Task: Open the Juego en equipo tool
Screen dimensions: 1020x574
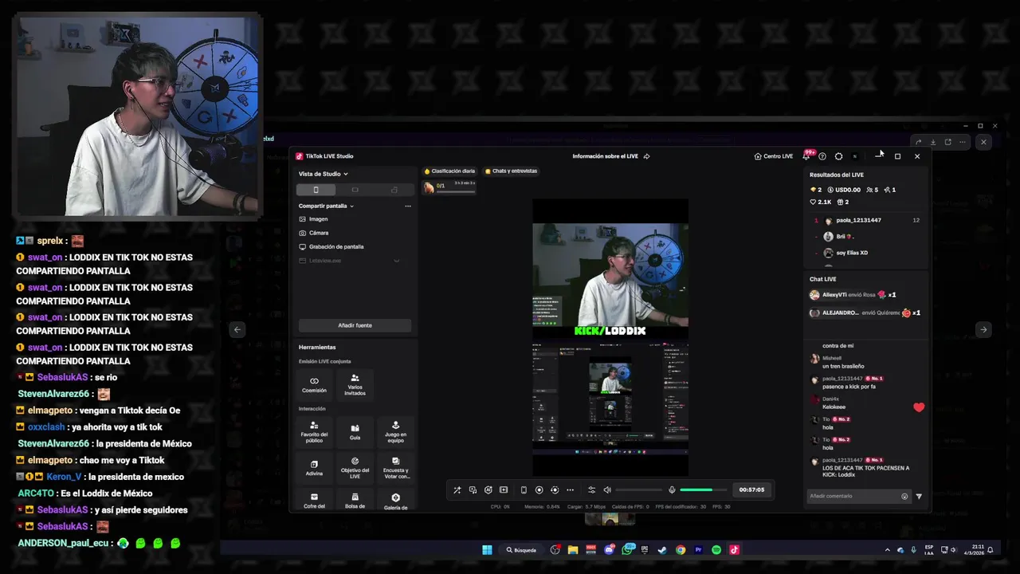Action: click(395, 431)
